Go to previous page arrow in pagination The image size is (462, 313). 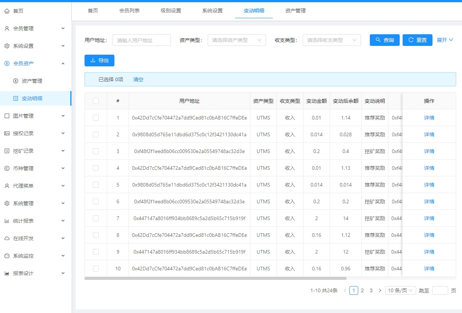tap(345, 290)
